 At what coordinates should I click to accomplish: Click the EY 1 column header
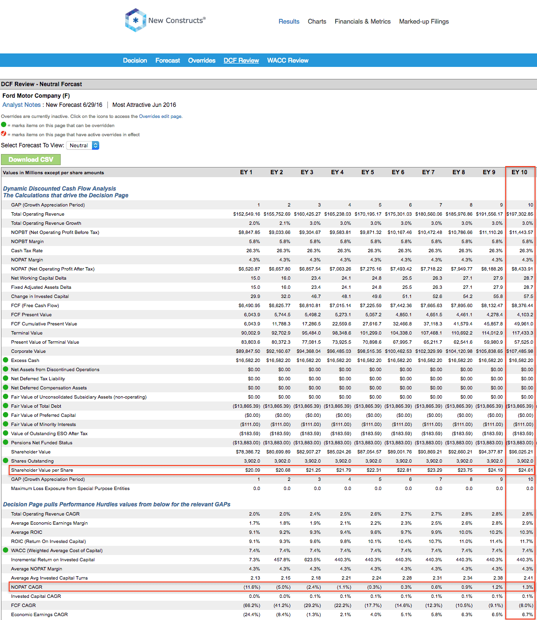(x=246, y=172)
